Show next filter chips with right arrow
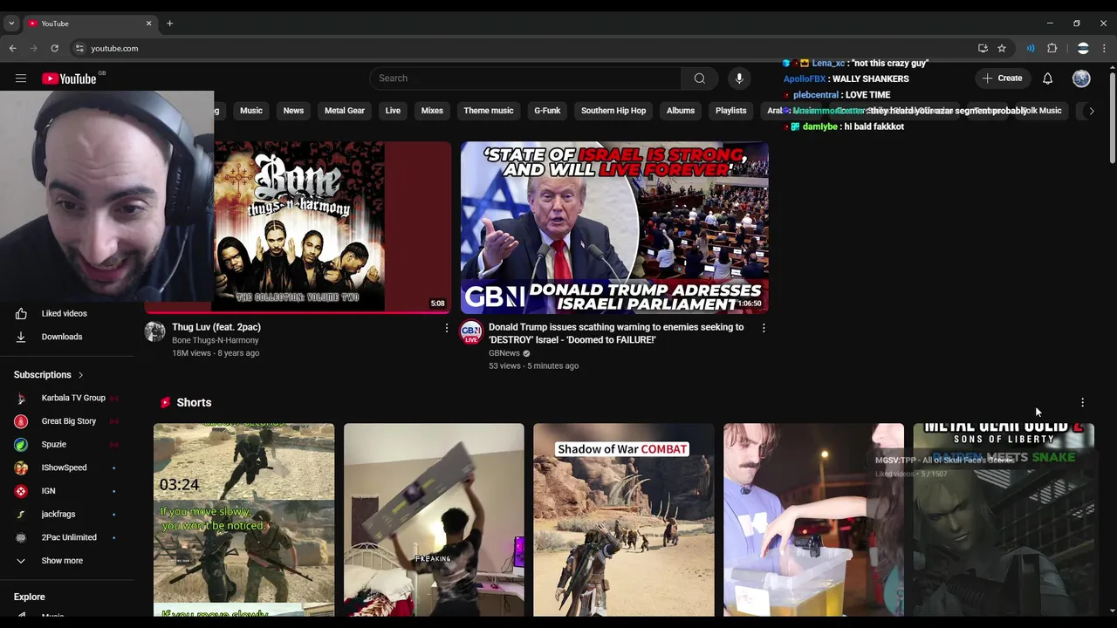The width and height of the screenshot is (1117, 628). point(1091,111)
